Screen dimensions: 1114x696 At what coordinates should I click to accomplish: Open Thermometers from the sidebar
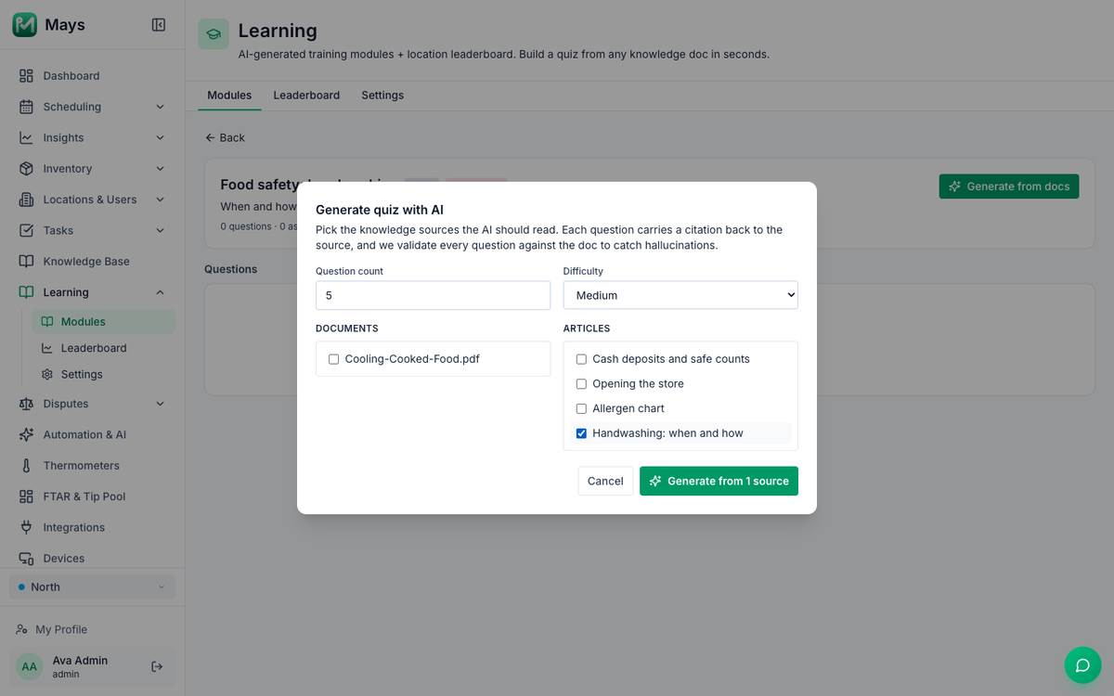[x=92, y=466]
